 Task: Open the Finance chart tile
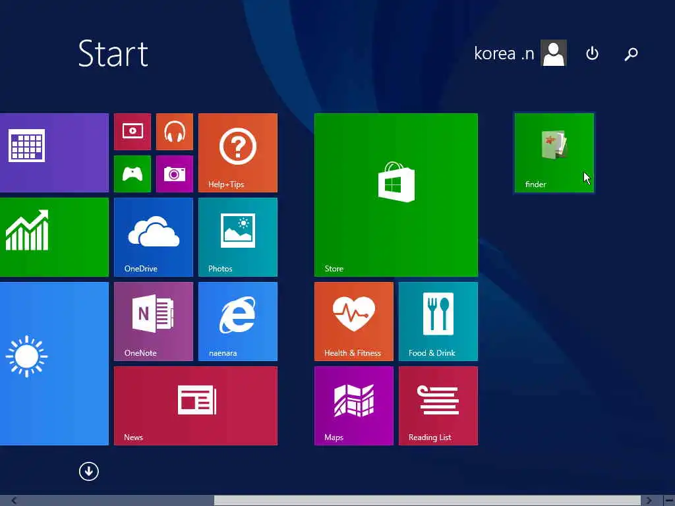(54, 237)
